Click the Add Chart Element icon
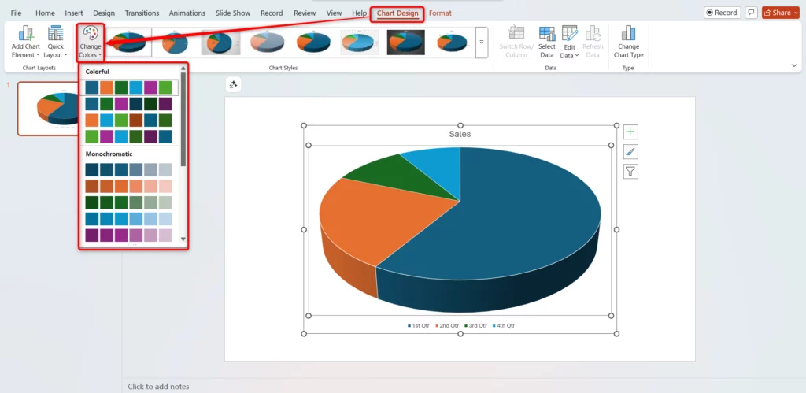The image size is (806, 393). (26, 34)
